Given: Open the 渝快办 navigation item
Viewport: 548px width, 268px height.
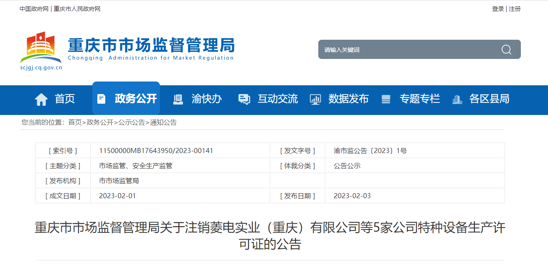Looking at the screenshot, I should [x=207, y=99].
